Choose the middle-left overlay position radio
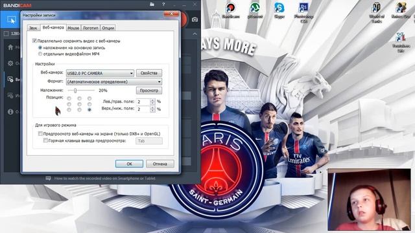This screenshot has height=233, width=415. point(69,104)
